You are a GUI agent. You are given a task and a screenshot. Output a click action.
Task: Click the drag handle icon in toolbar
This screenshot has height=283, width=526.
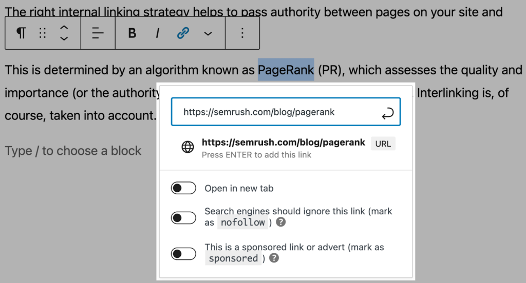pos(43,33)
